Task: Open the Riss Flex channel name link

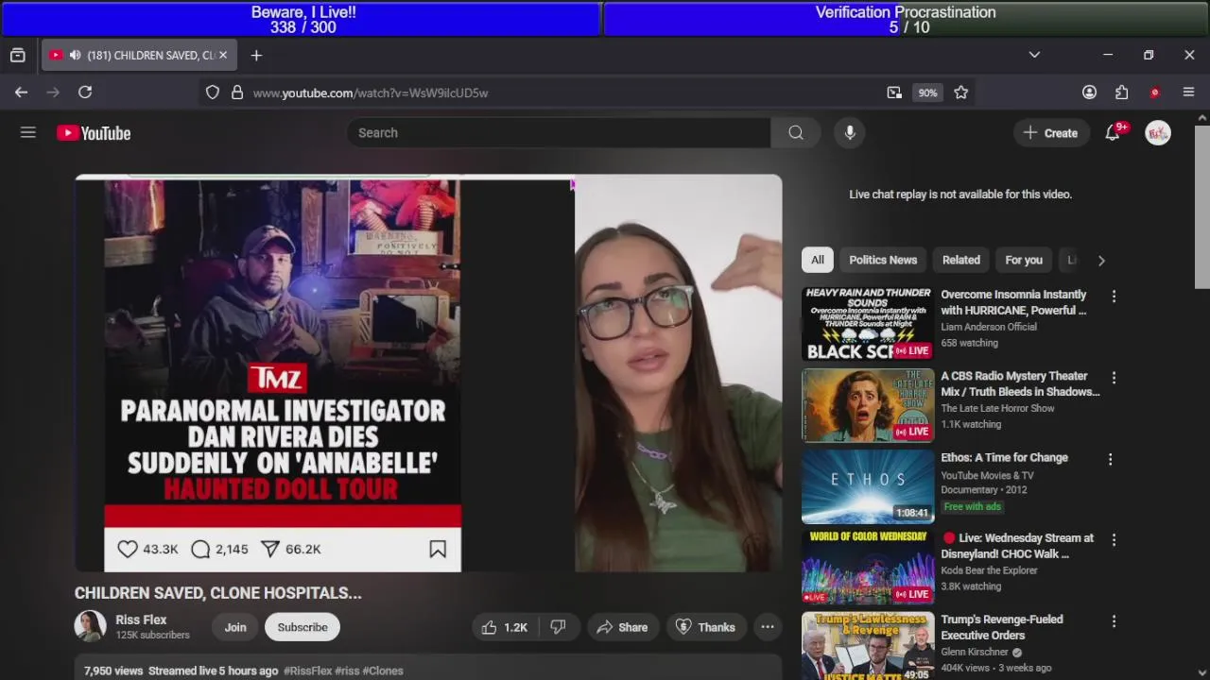Action: (x=141, y=620)
